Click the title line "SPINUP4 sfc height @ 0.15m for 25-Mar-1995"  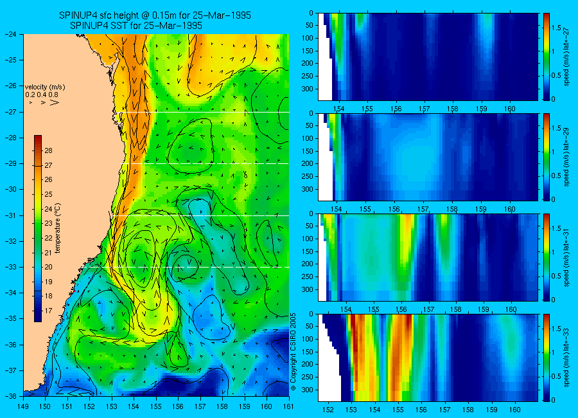[155, 15]
